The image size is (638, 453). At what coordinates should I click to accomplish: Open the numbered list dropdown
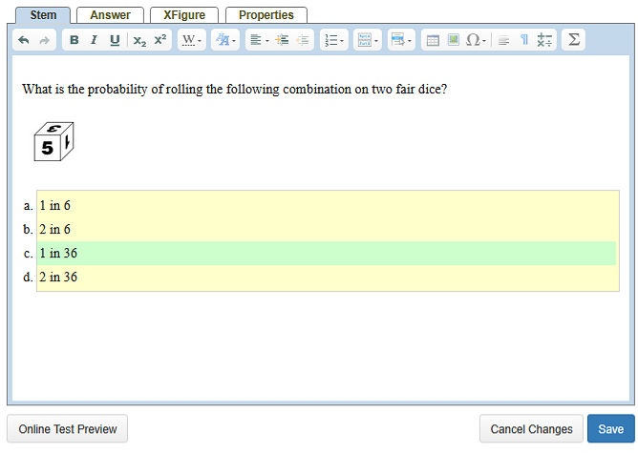[x=334, y=40]
